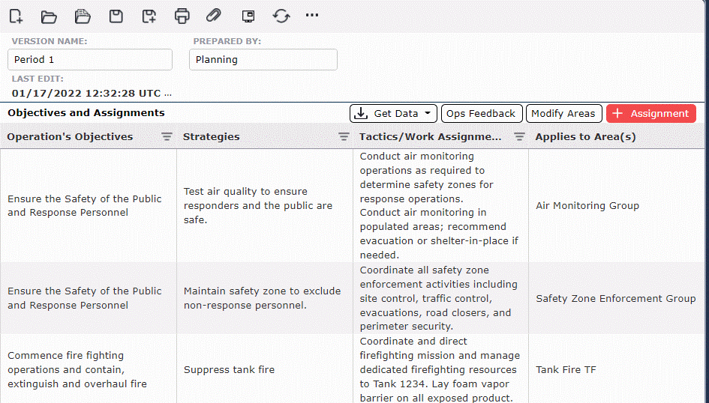Click the objective cell in the Air Monitoring Group row
The image size is (709, 403).
click(89, 206)
